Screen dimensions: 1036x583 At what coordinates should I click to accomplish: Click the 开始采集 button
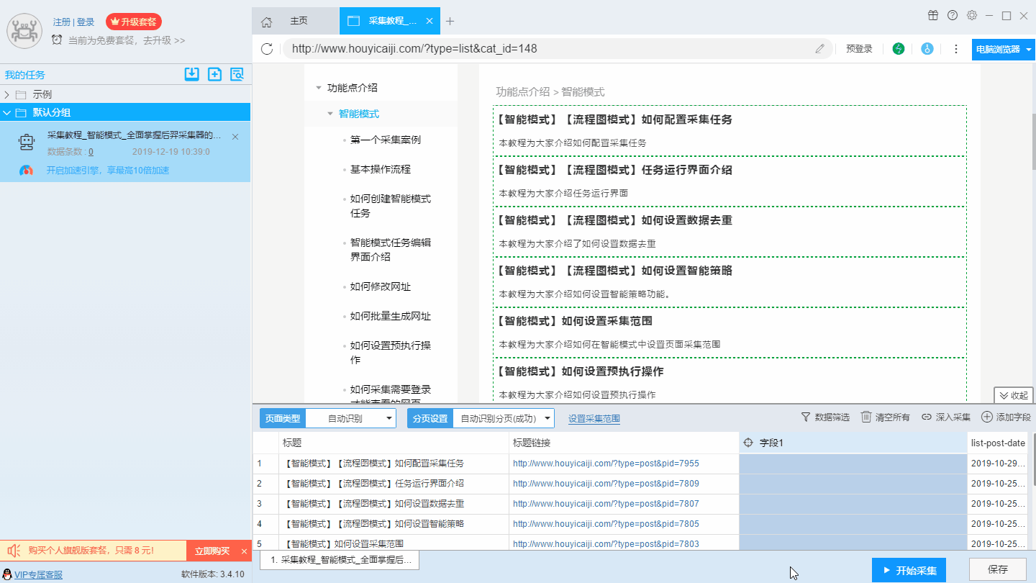[909, 570]
